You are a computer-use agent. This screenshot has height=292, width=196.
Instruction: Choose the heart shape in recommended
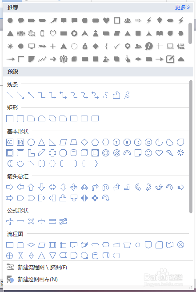coord(106,20)
